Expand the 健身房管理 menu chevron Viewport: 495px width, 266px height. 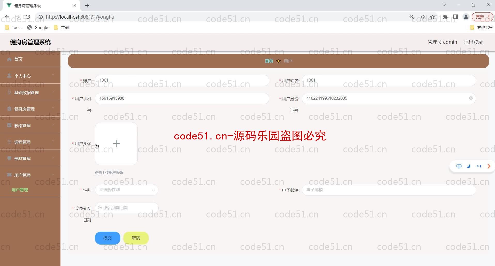coord(53,108)
